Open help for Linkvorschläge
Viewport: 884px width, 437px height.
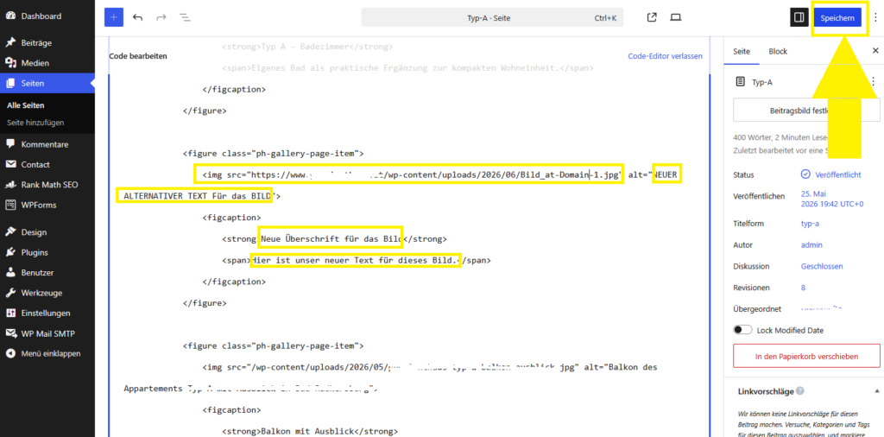(800, 390)
